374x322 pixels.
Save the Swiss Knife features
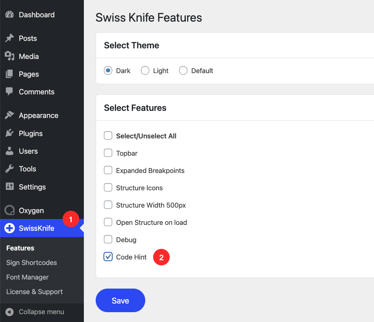click(120, 300)
